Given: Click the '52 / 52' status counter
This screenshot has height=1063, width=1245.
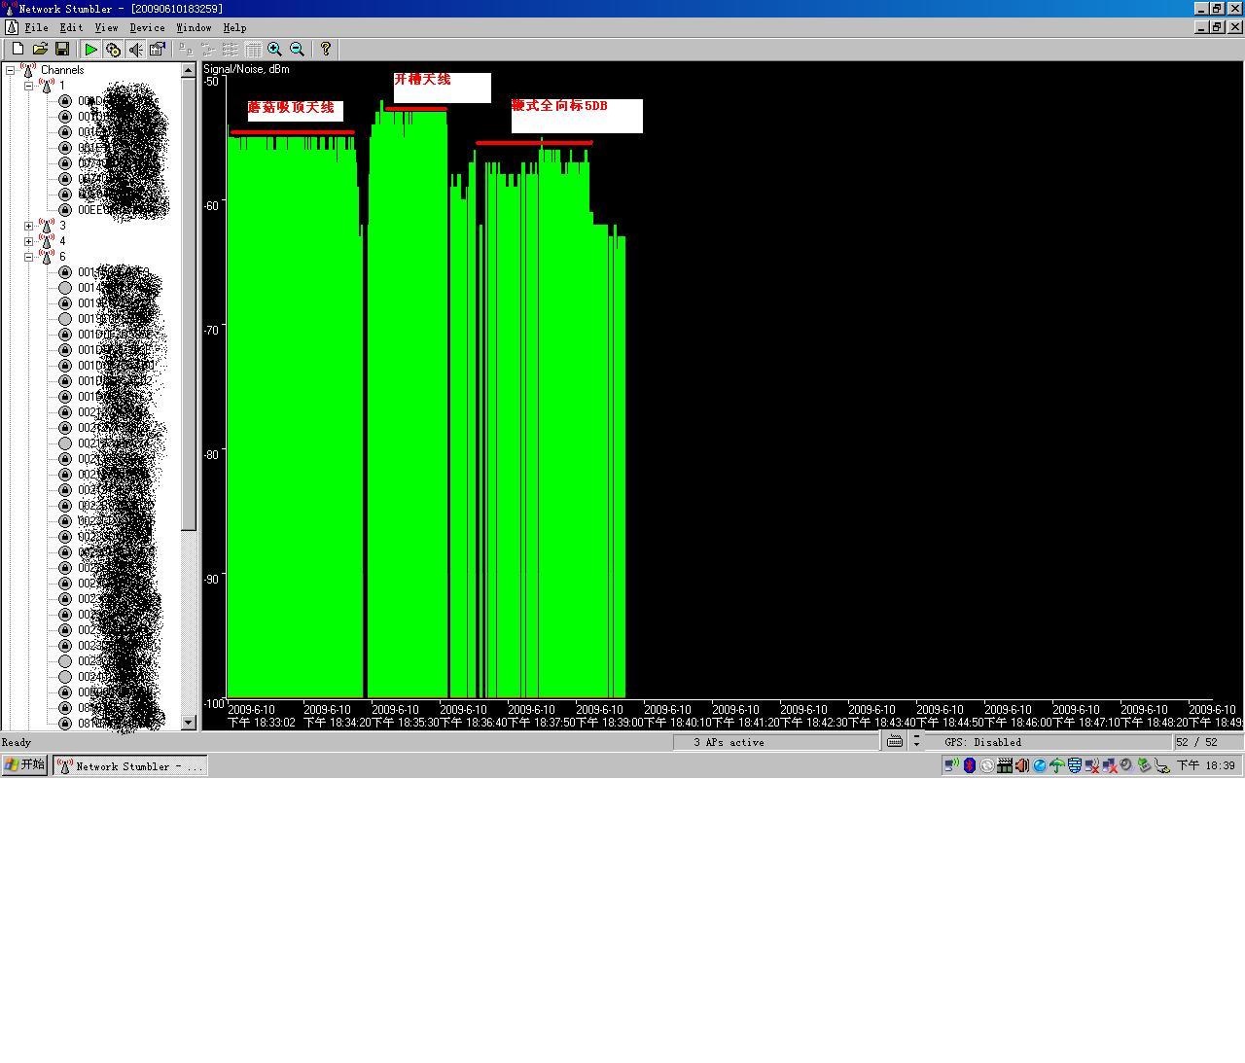Looking at the screenshot, I should click(x=1196, y=742).
